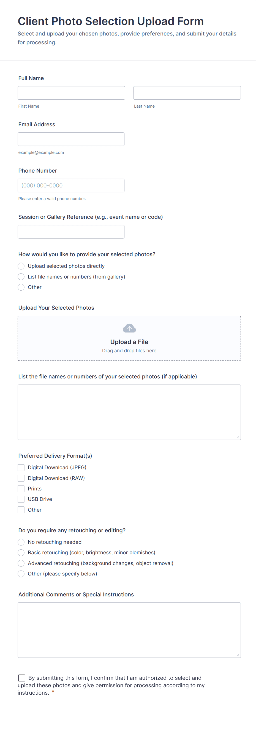The height and width of the screenshot is (753, 256).
Task: Select "Other" photo provision method radio
Action: [21, 287]
